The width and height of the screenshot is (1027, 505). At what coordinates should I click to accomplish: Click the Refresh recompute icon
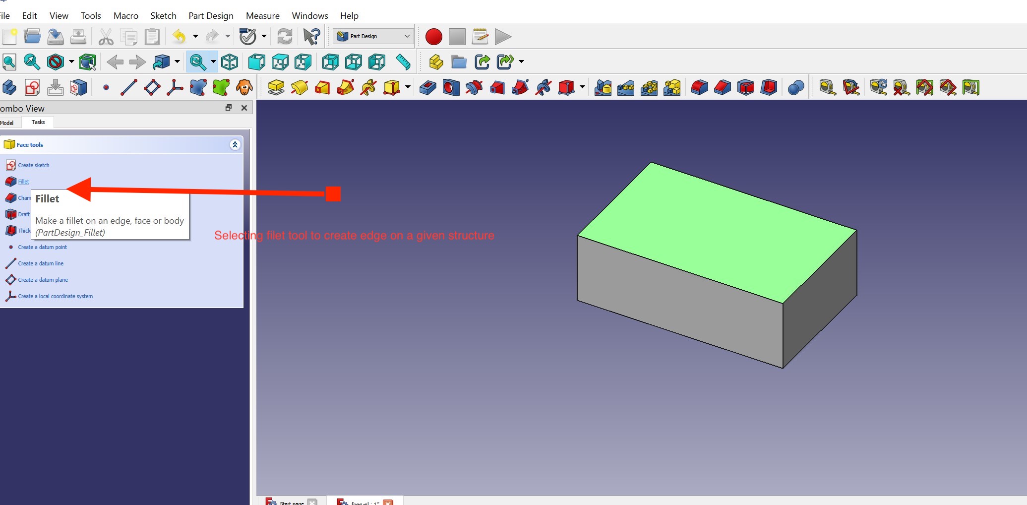pyautogui.click(x=285, y=37)
